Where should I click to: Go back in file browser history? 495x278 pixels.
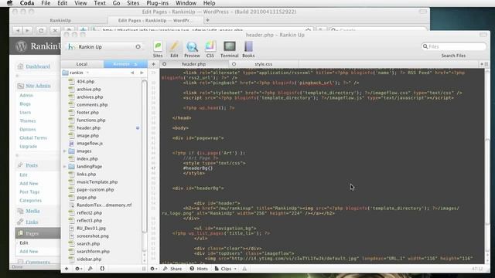(x=132, y=73)
